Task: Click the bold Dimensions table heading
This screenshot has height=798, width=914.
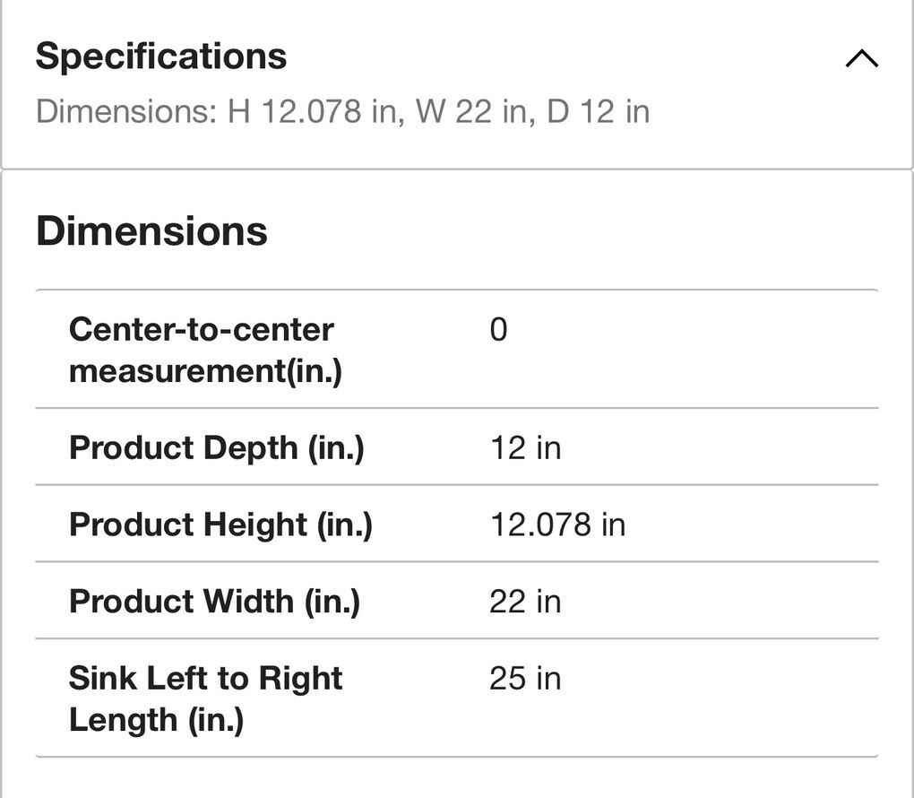Action: pos(151,231)
